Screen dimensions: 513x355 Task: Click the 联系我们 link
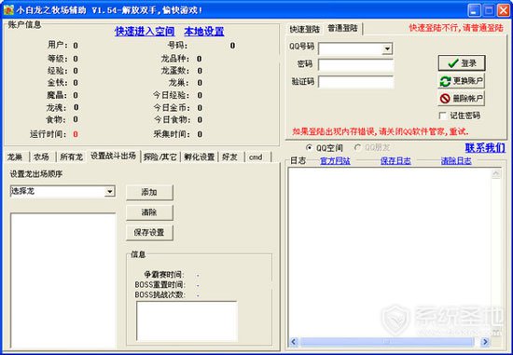point(485,148)
